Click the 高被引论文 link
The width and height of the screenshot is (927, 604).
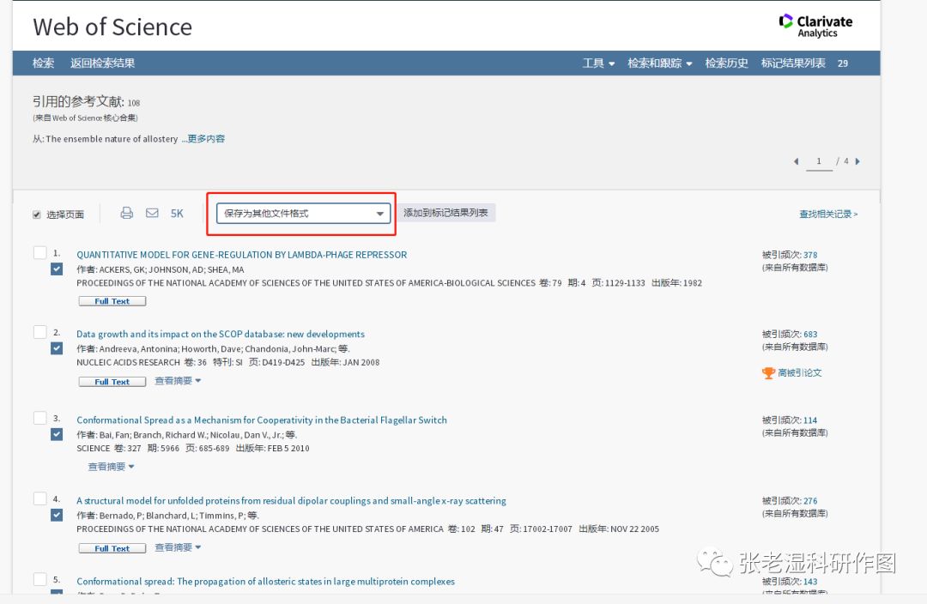tap(800, 373)
